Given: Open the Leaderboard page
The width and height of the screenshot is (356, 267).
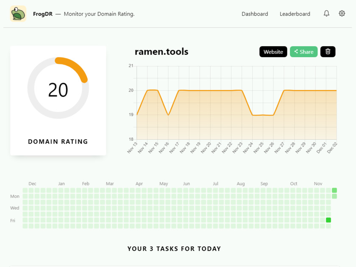Looking at the screenshot, I should (295, 14).
